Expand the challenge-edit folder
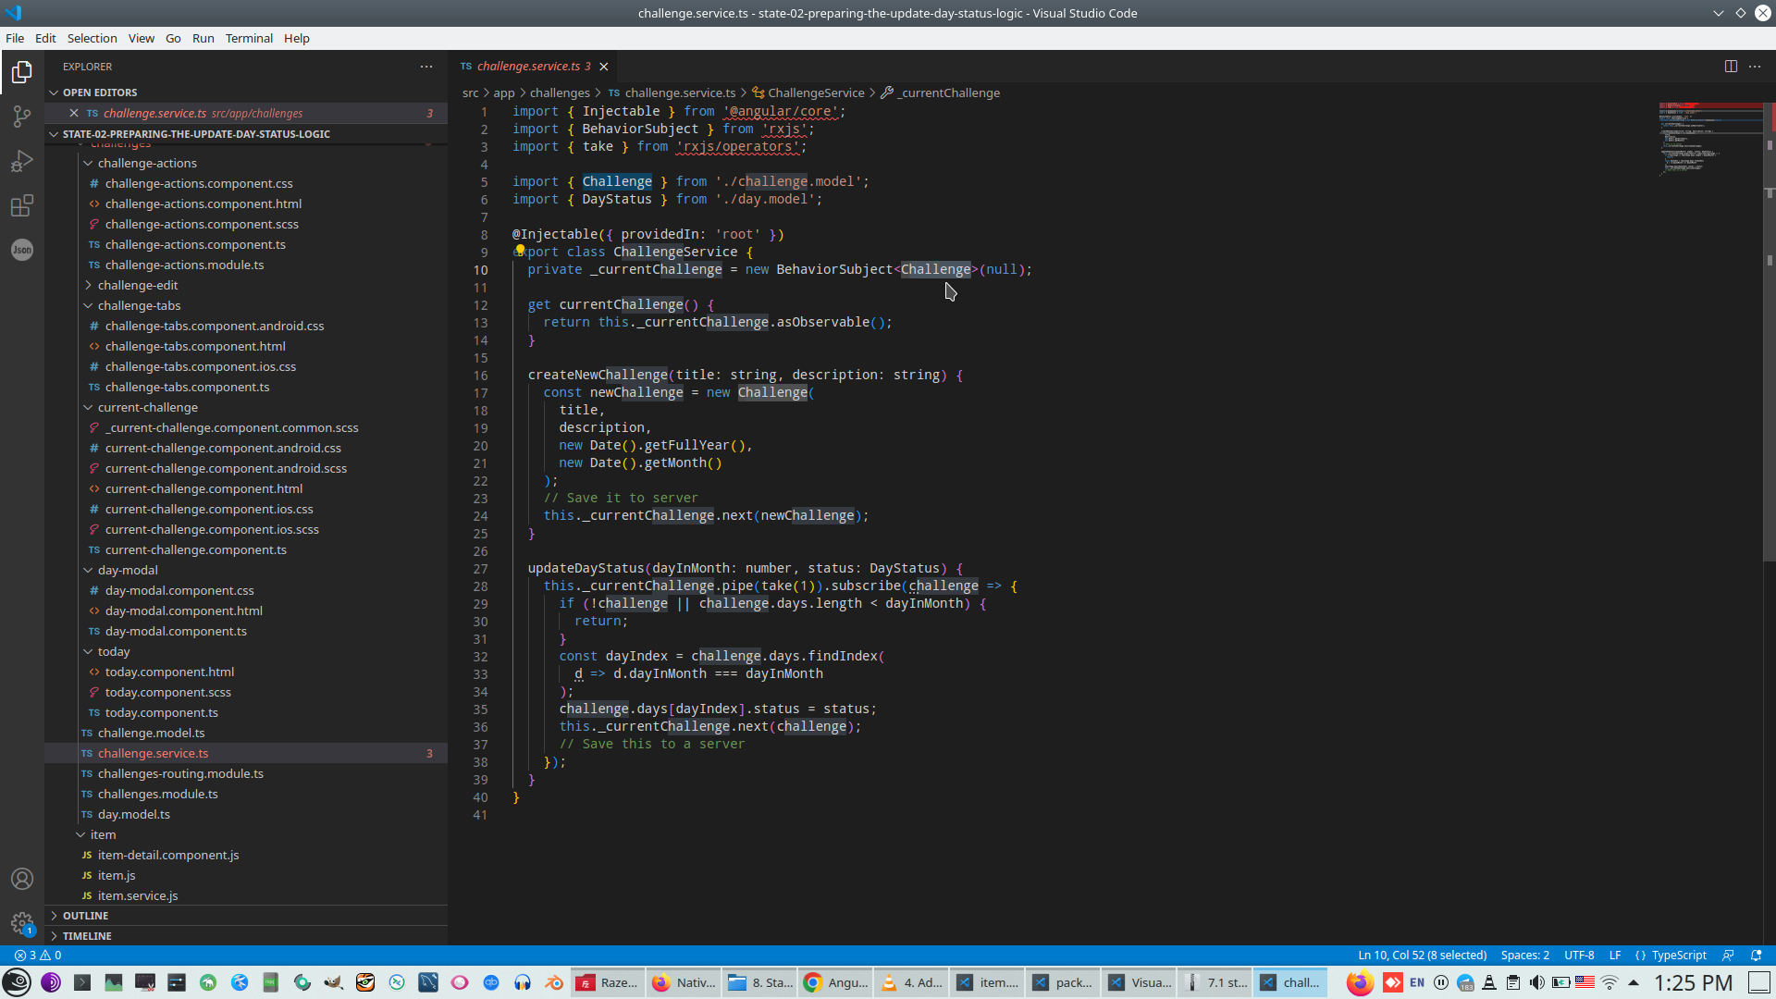 138,285
